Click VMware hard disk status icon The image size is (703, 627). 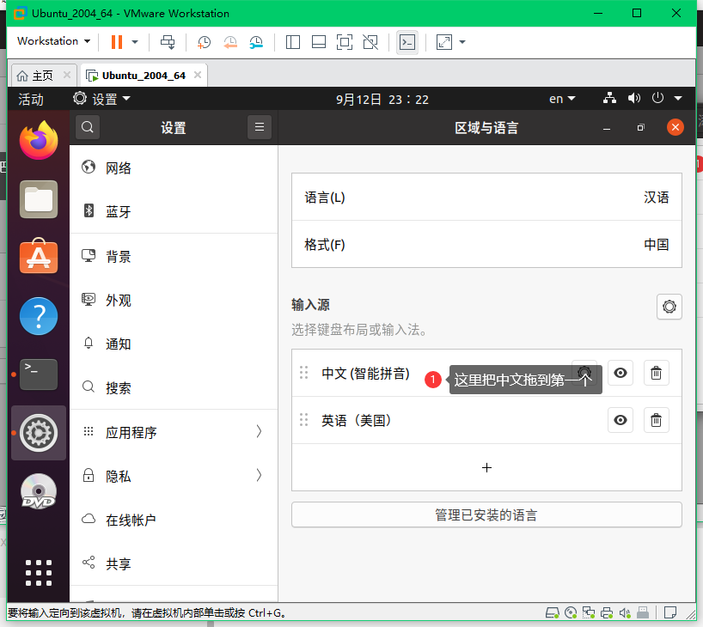pos(553,612)
